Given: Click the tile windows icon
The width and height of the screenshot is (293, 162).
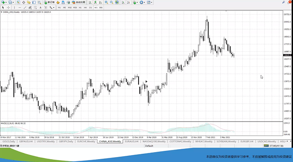Looking at the screenshot, I should (x=117, y=2).
